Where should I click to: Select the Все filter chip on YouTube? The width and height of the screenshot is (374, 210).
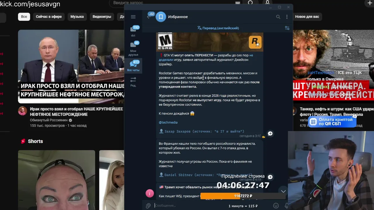[24, 17]
